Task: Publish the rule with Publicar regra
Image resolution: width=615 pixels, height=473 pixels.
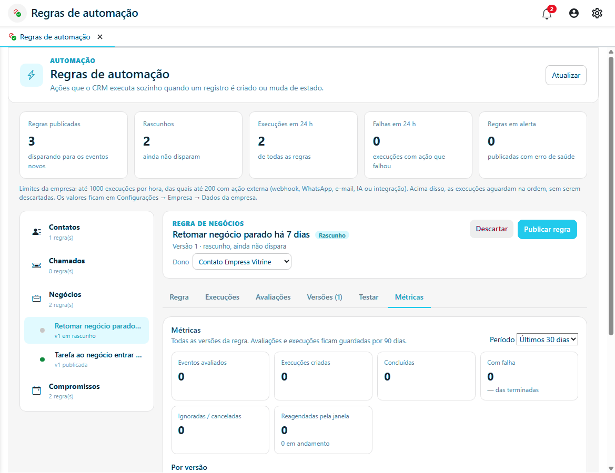Action: [x=547, y=229]
